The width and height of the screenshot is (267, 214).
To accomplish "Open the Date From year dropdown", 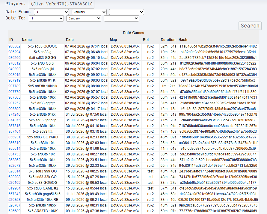I will [126, 12].
